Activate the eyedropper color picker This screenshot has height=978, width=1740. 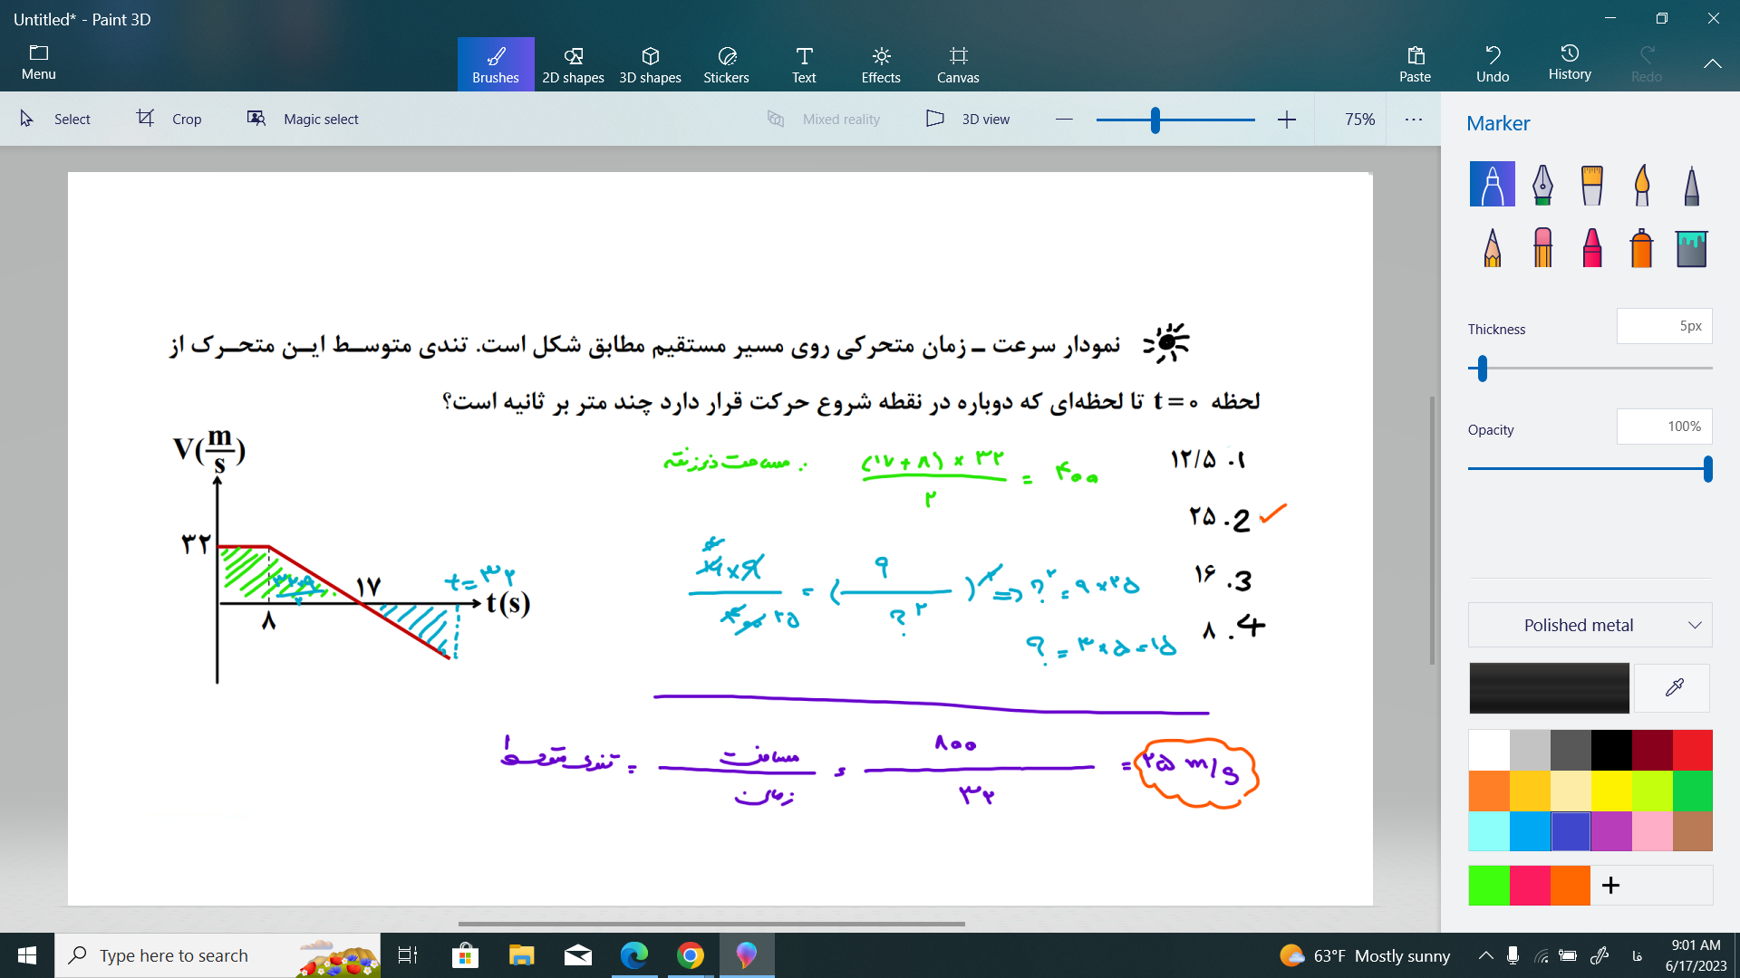pos(1674,687)
